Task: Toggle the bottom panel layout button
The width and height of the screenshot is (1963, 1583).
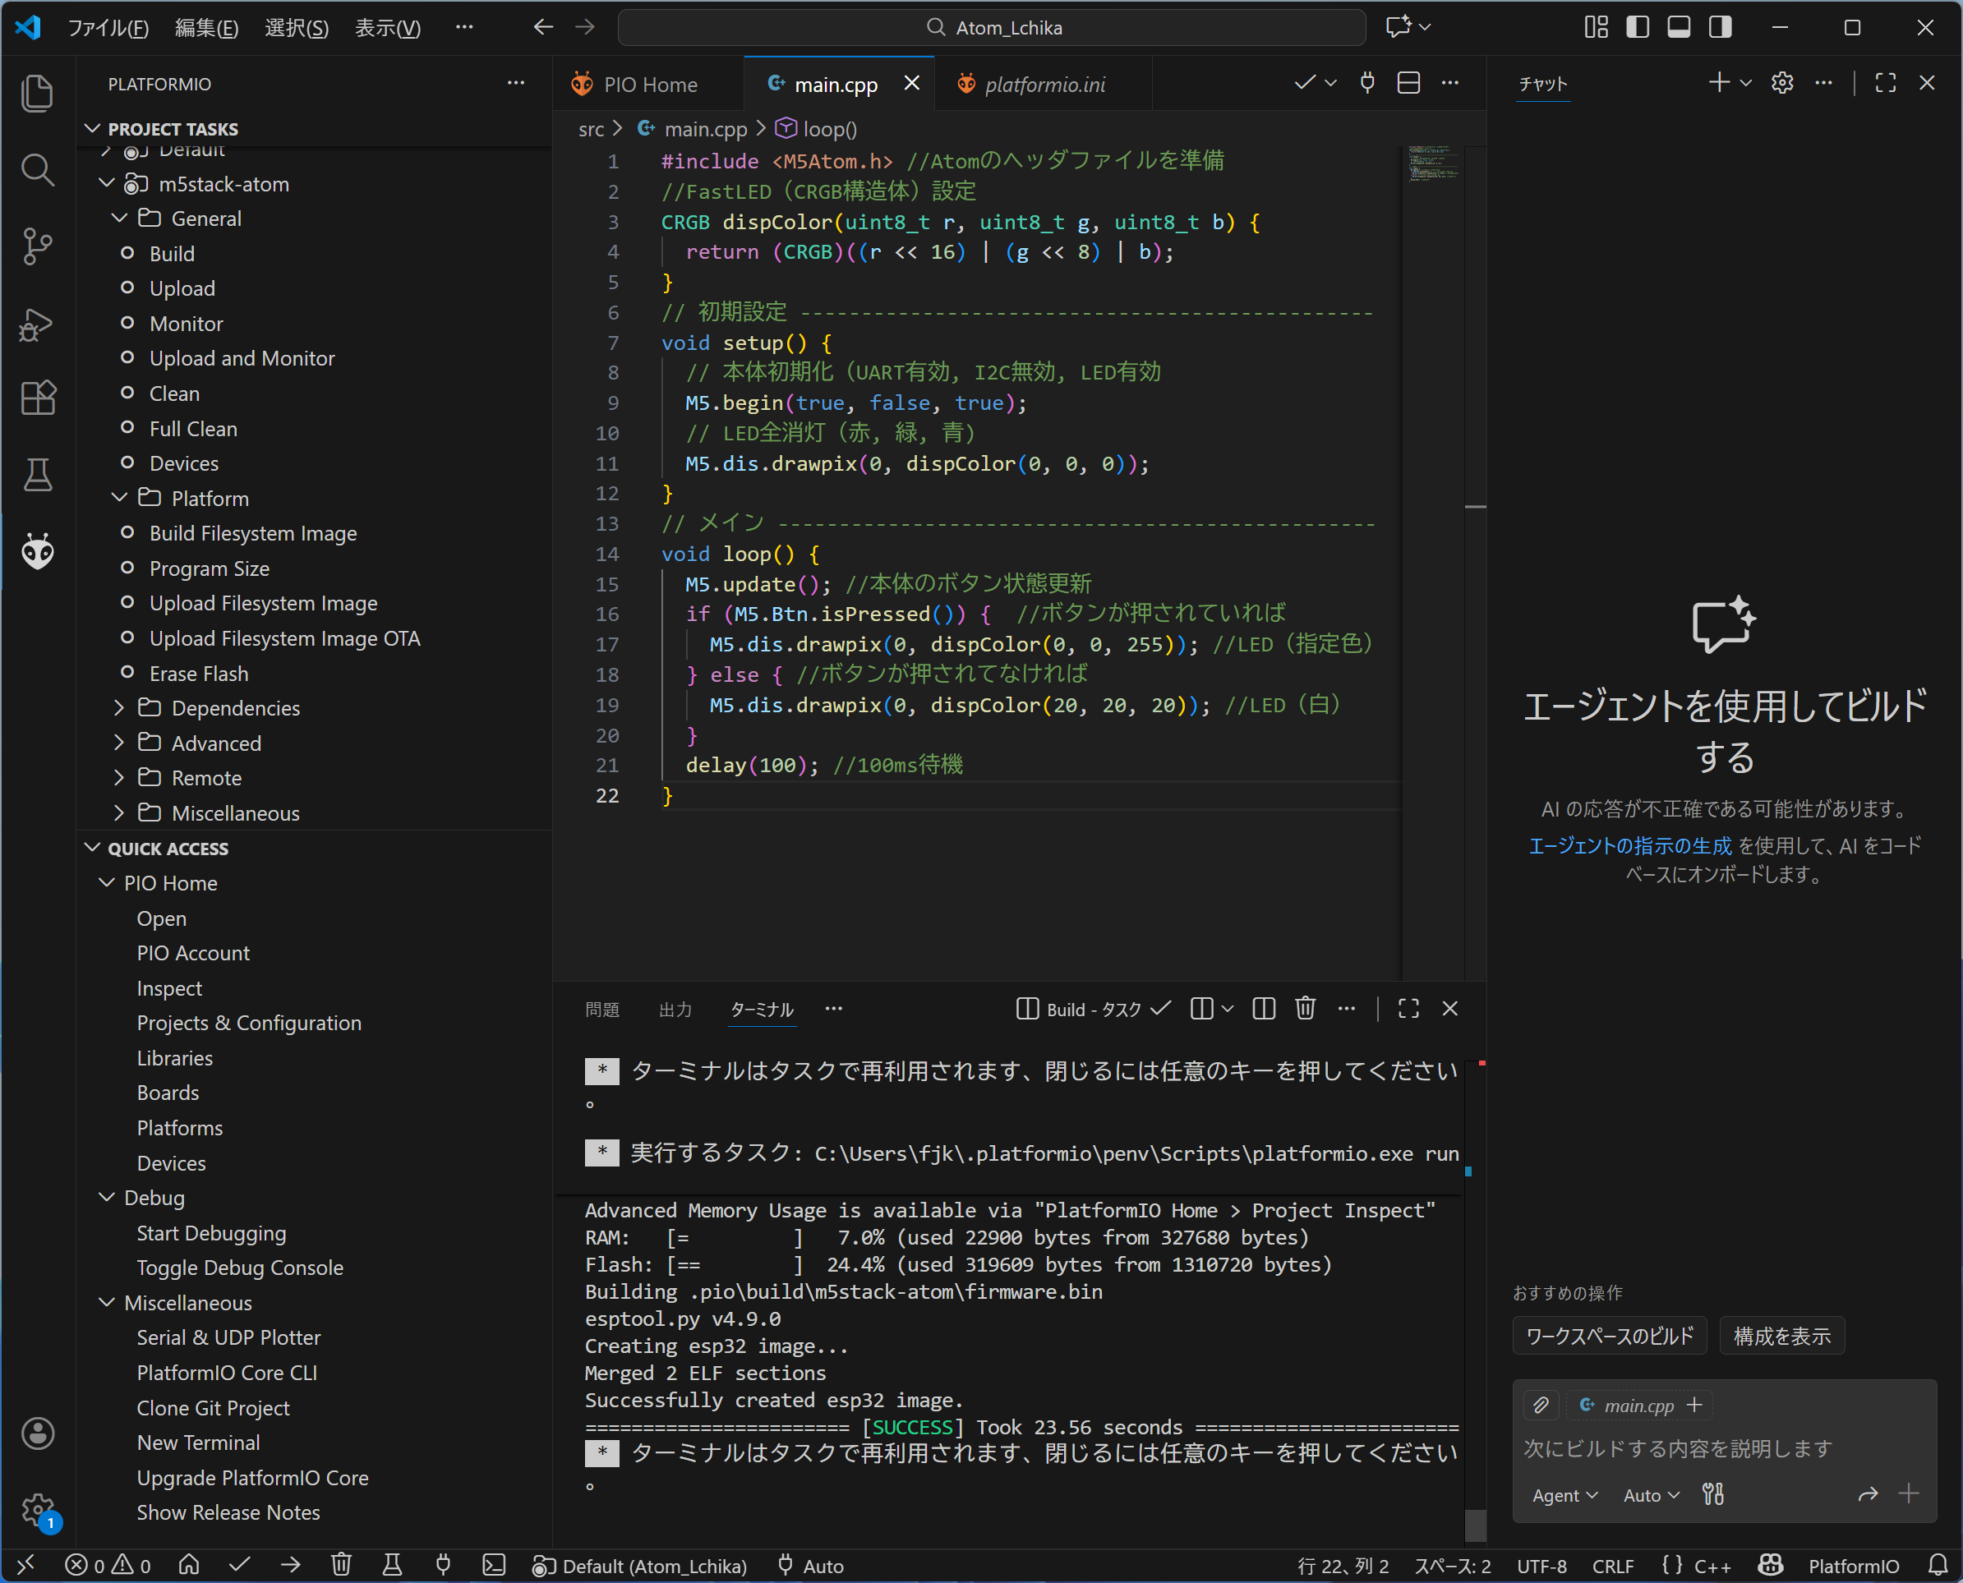Action: coord(1679,27)
